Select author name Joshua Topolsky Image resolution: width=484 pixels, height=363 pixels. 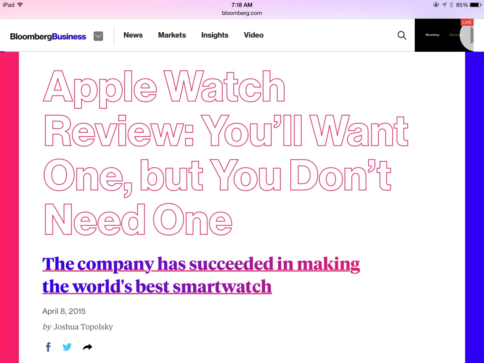coord(83,327)
